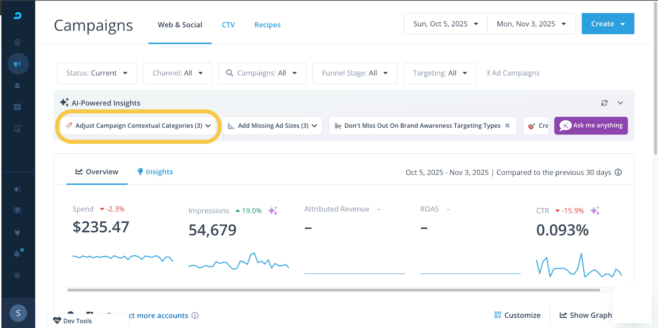The height and width of the screenshot is (328, 658).
Task: Open the Audiences people icon in sidebar
Action: [x=17, y=85]
